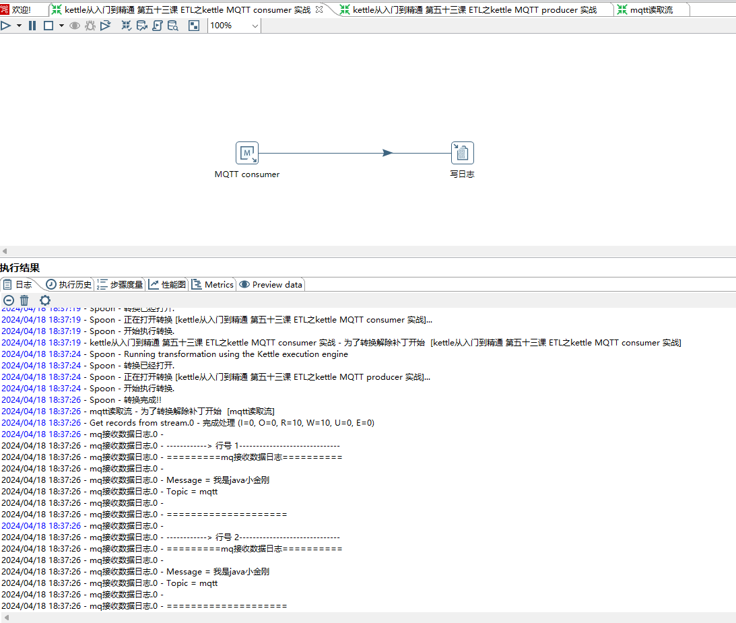Image resolution: width=736 pixels, height=623 pixels.
Task: Click the Pause transformation toolbar icon
Action: tap(32, 25)
